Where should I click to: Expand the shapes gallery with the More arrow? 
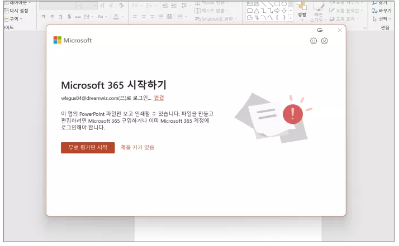point(291,18)
